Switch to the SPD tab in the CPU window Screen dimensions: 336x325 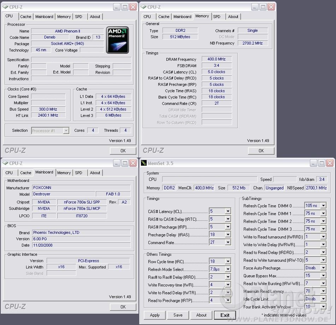point(78,17)
